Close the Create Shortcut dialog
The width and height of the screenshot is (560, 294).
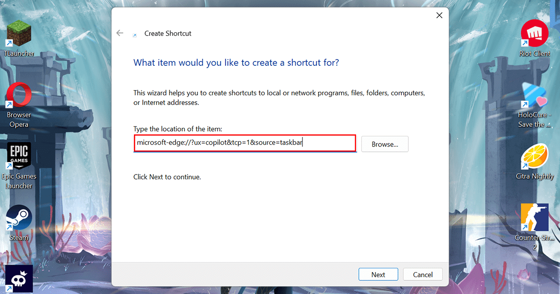(439, 15)
